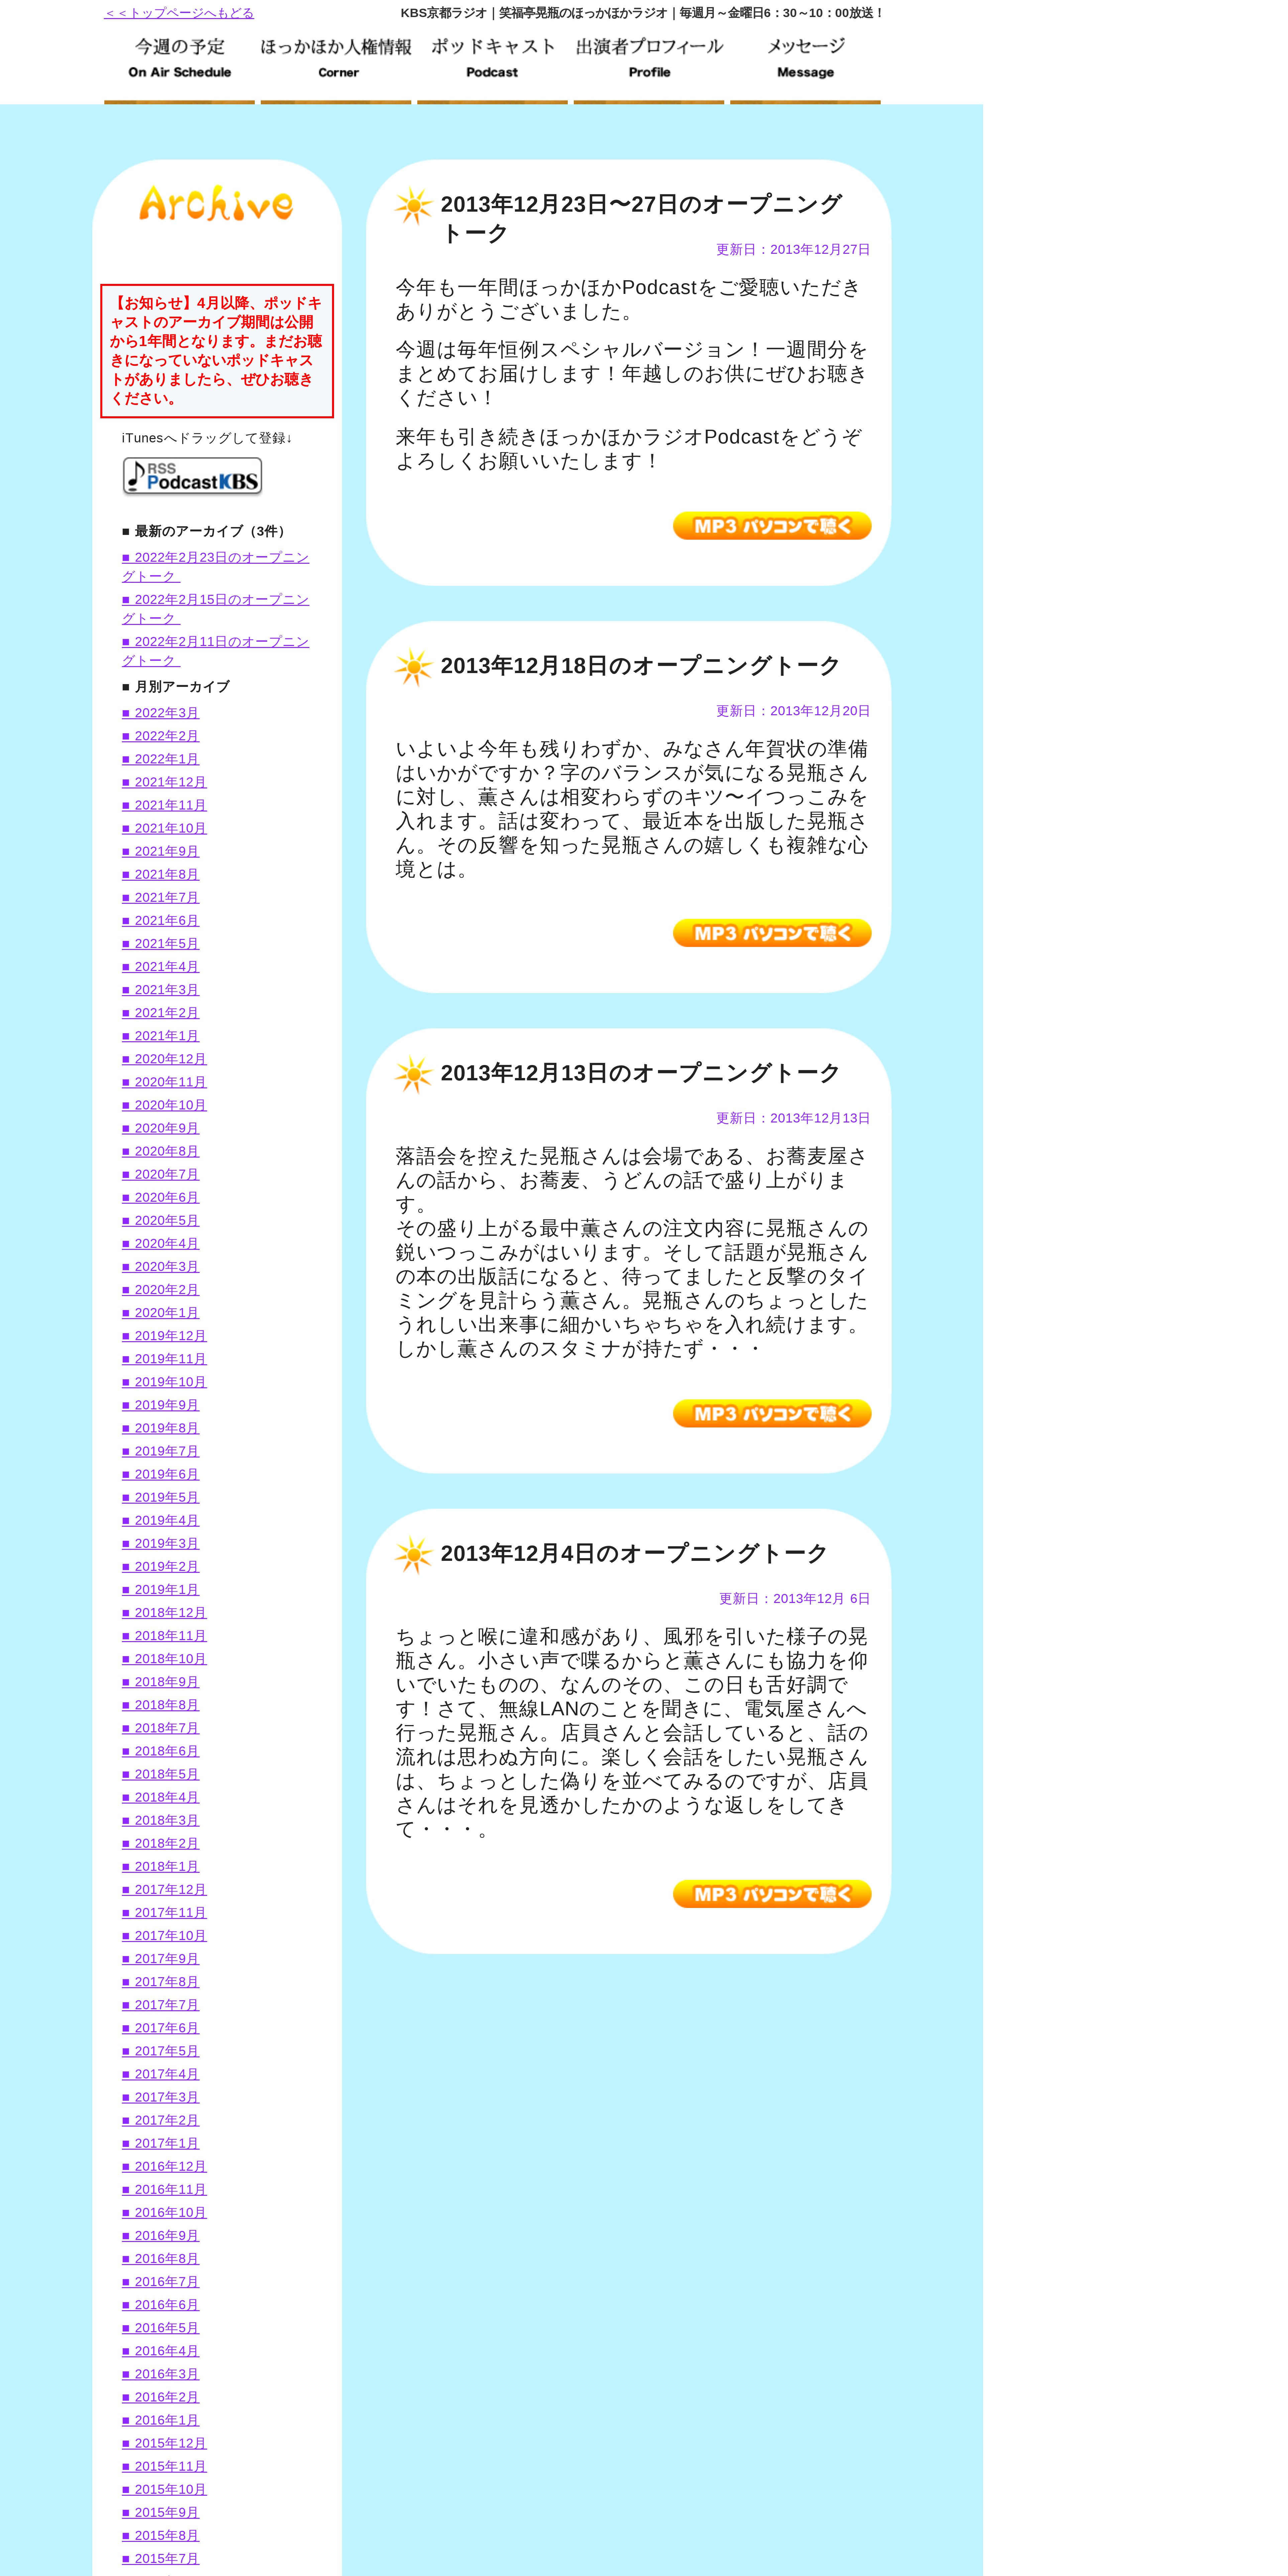Click the RSS Podcast KBS badge
Viewport: 1288px width, 2576px height.
[x=193, y=476]
